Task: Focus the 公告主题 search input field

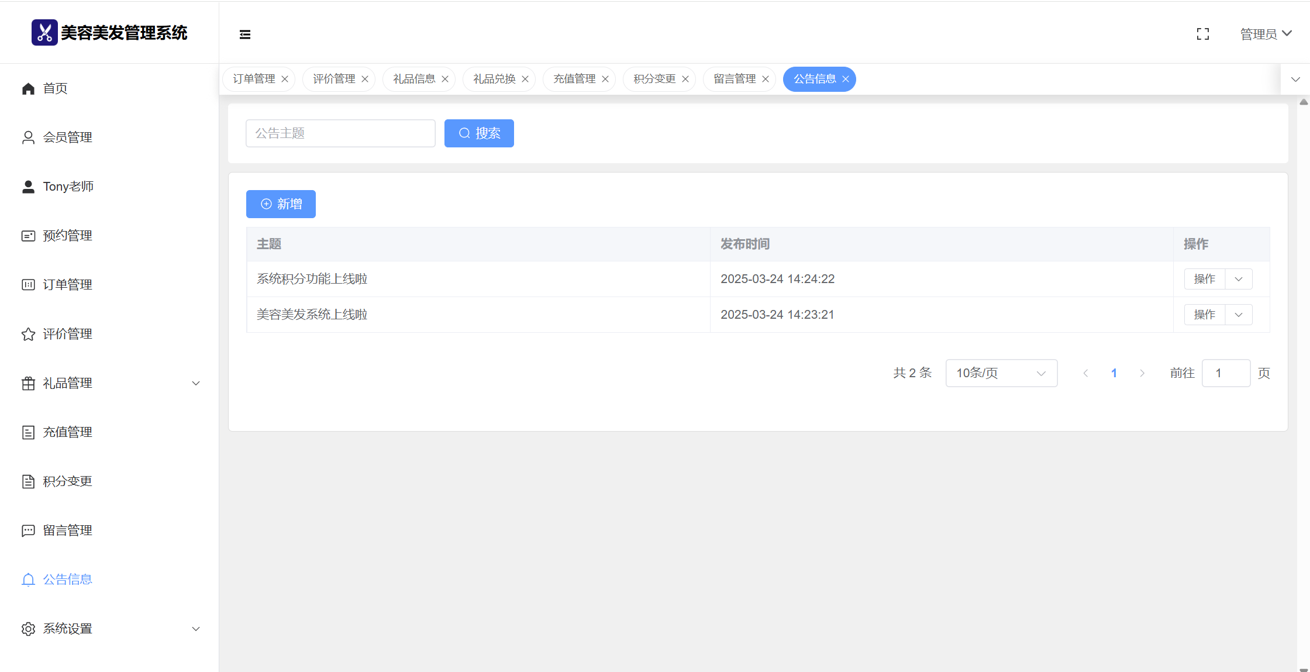Action: tap(340, 133)
